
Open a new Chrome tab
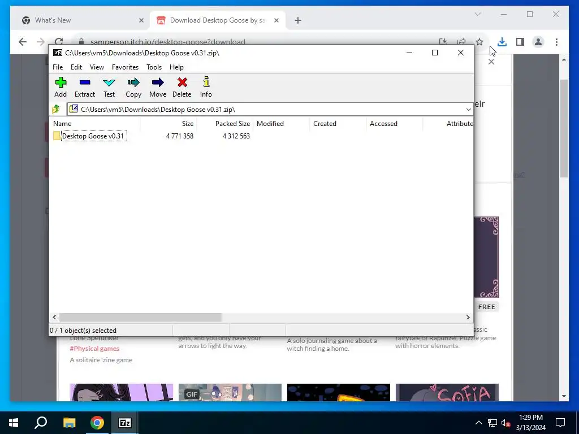pos(298,20)
